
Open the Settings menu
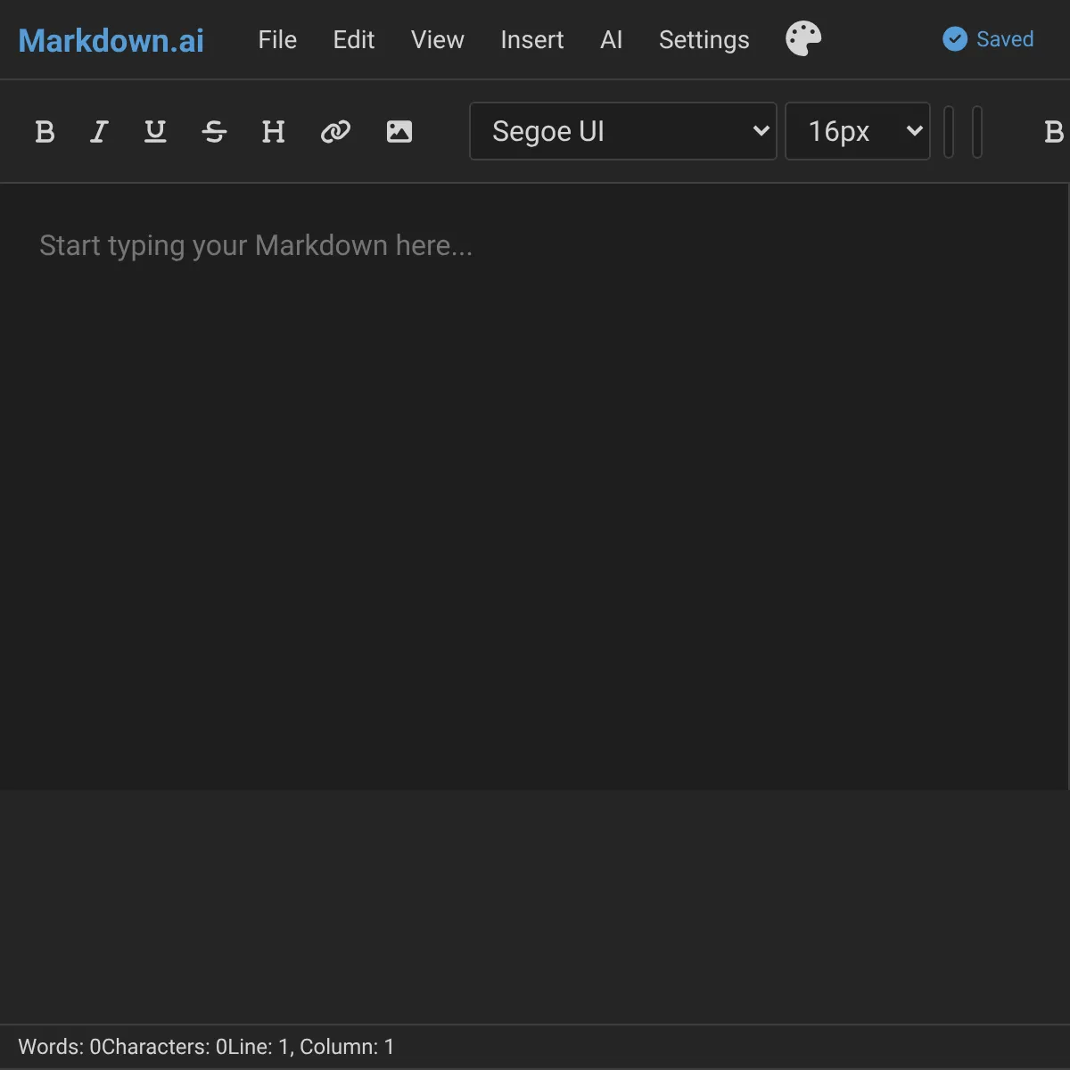(x=704, y=39)
